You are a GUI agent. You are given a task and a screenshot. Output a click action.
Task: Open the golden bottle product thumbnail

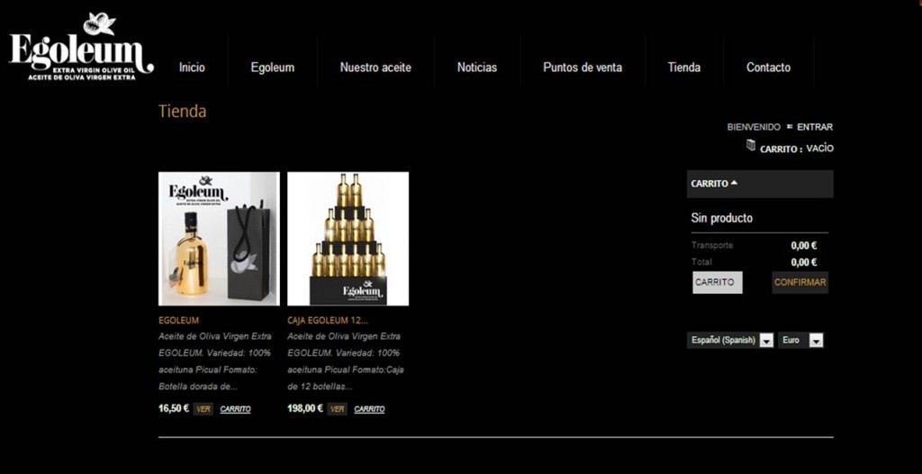tap(219, 239)
